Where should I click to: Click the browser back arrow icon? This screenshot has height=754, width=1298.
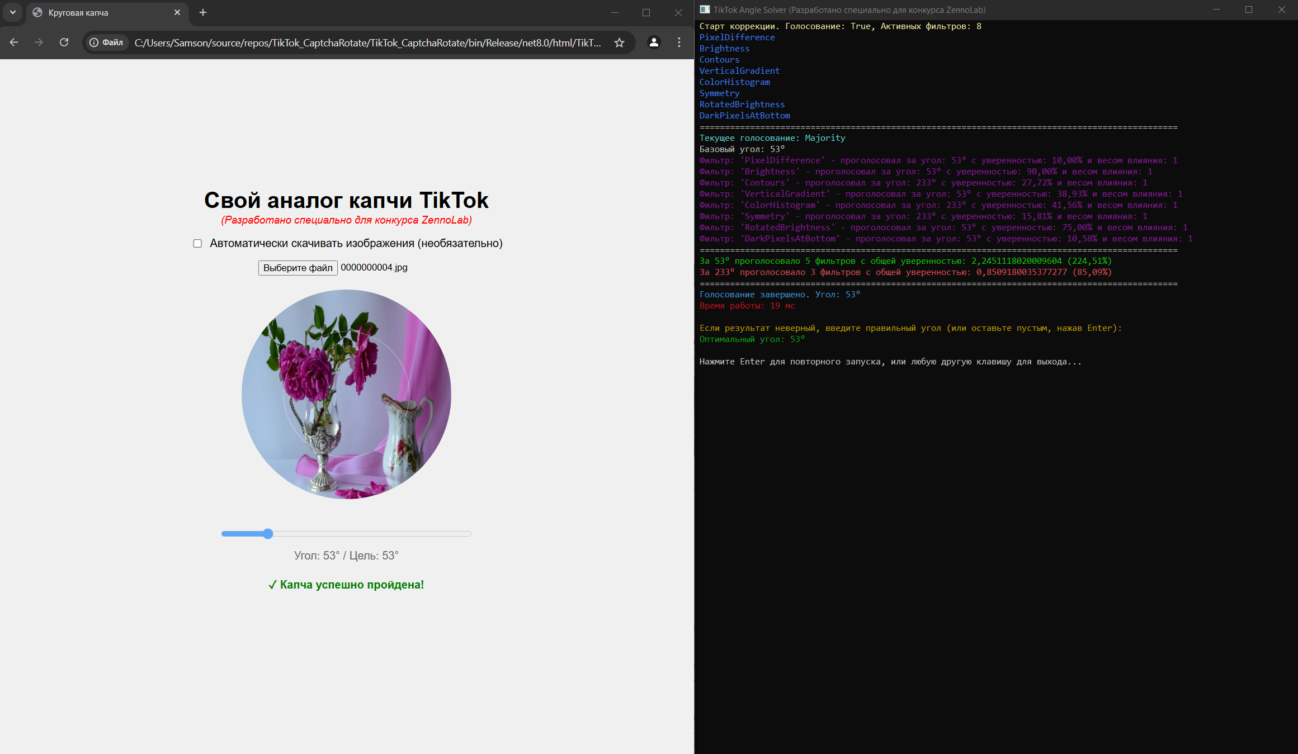(14, 42)
